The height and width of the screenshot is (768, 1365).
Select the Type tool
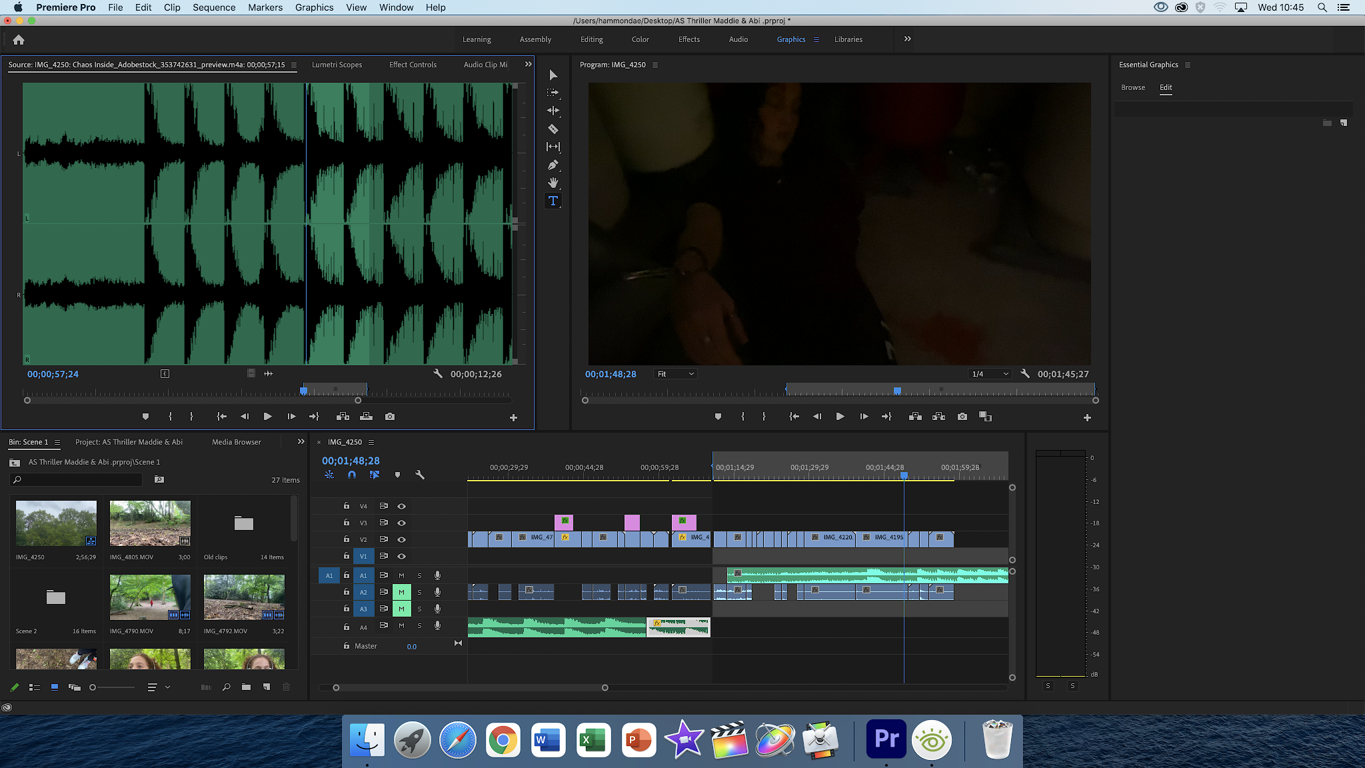(553, 201)
